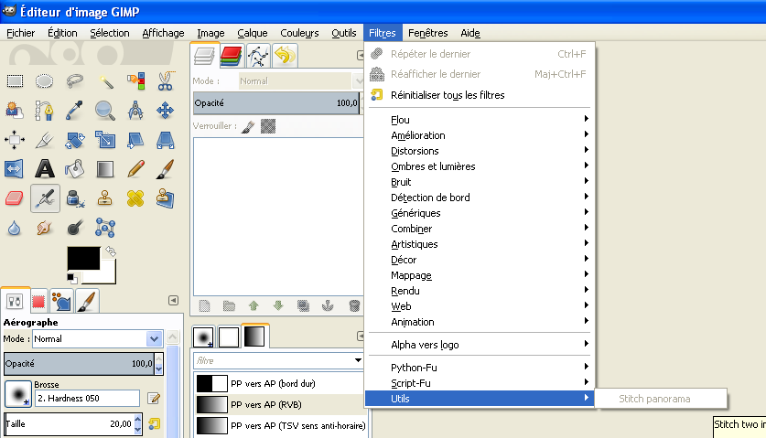
Task: Select the Select by Color tool
Action: (135, 81)
